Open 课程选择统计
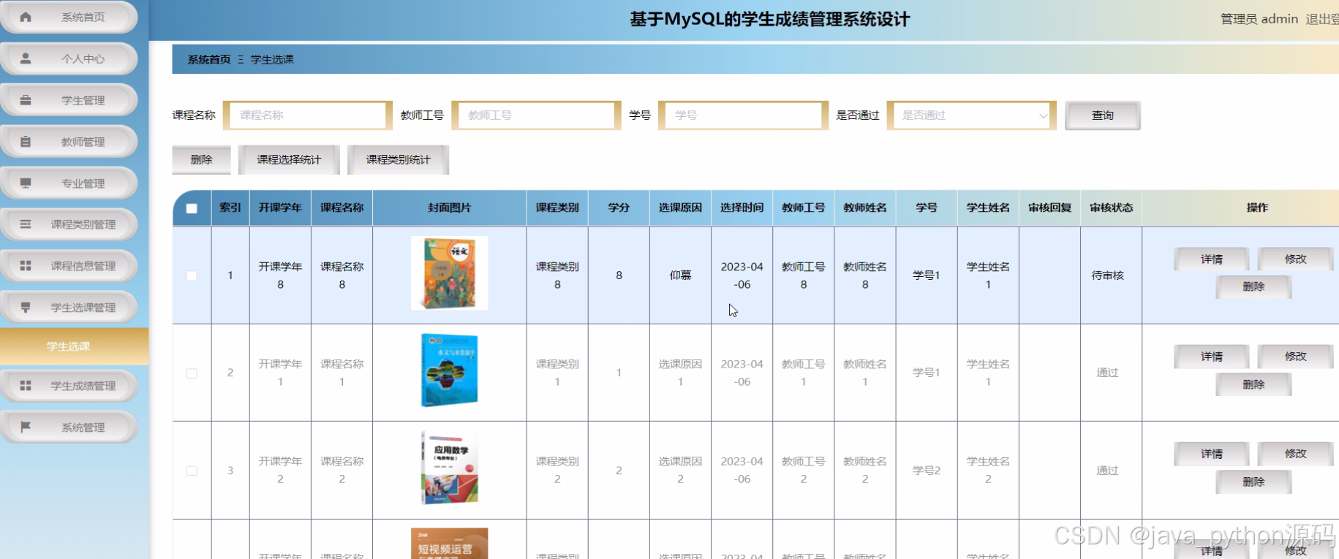This screenshot has height=559, width=1339. 289,159
